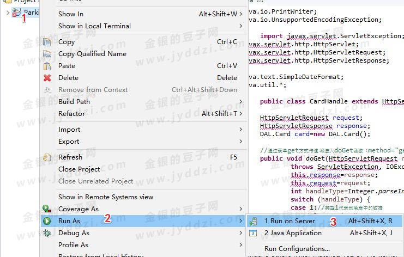The height and width of the screenshot is (257, 404).
Task: Expand the Import submenu arrow
Action: [241, 130]
